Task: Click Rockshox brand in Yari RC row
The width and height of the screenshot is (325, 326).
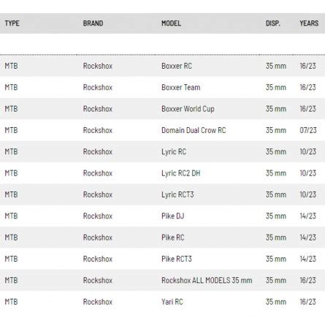Action: click(x=98, y=302)
